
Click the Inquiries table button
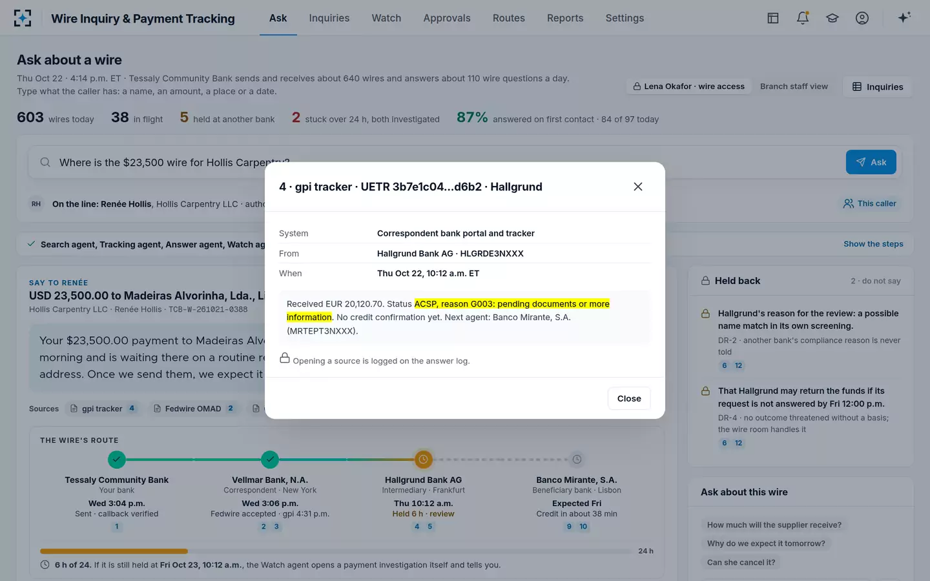878,87
